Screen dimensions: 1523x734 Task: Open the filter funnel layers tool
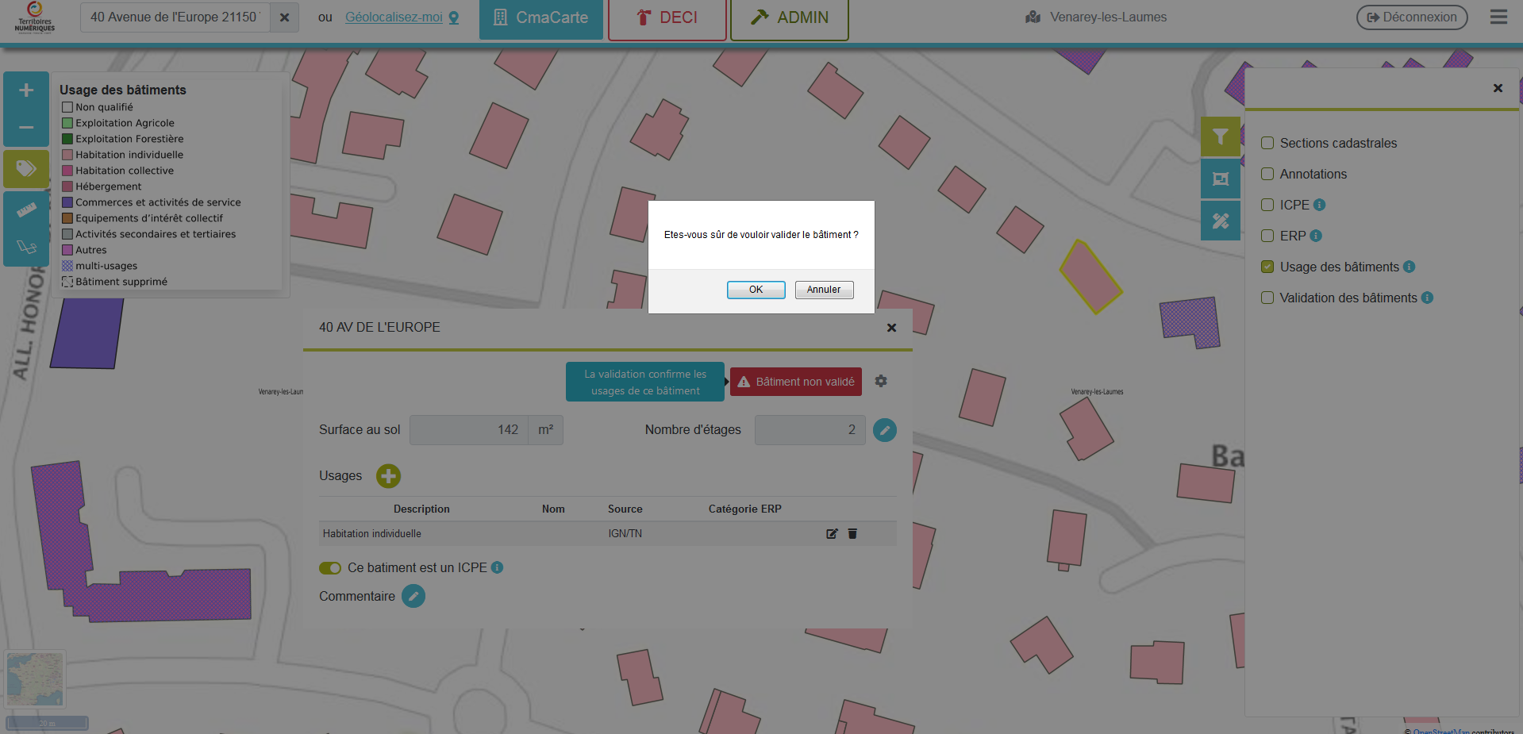point(1220,137)
